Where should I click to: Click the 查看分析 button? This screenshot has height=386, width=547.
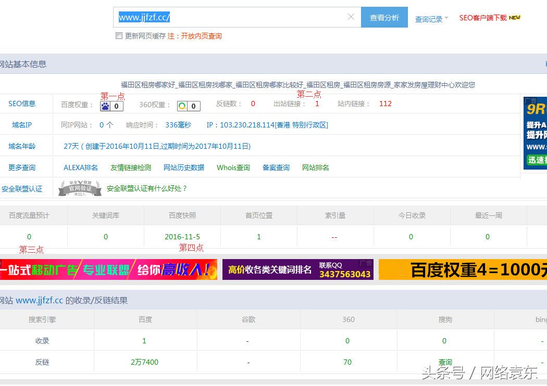point(384,17)
